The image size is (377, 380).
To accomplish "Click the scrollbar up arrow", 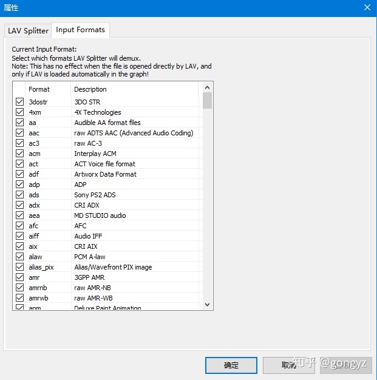I will (208, 87).
